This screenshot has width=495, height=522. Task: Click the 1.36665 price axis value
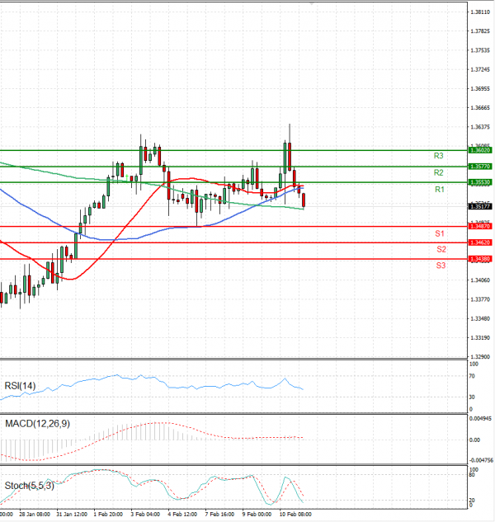click(x=480, y=108)
